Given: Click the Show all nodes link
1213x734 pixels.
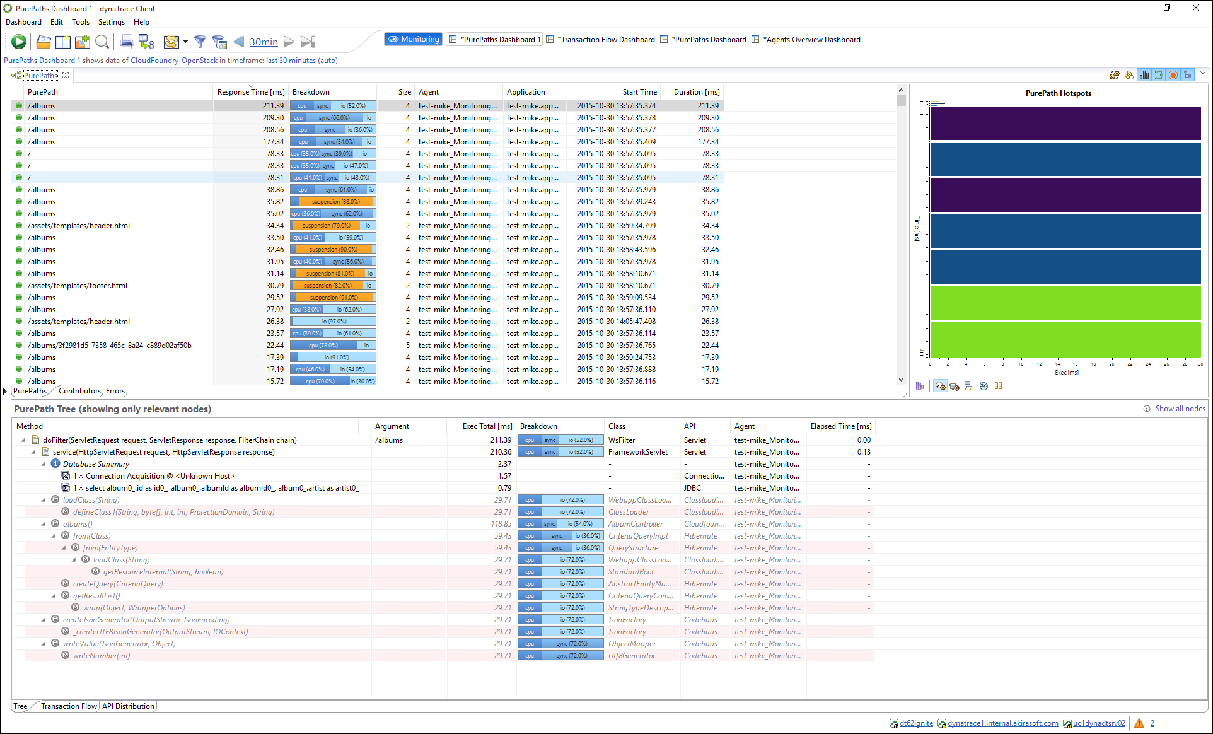Looking at the screenshot, I should click(x=1180, y=409).
